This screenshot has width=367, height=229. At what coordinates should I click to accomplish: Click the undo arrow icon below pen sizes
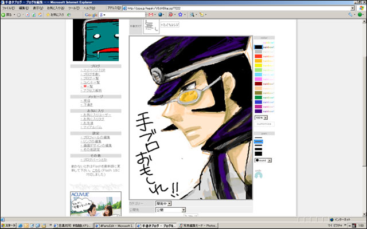click(259, 174)
